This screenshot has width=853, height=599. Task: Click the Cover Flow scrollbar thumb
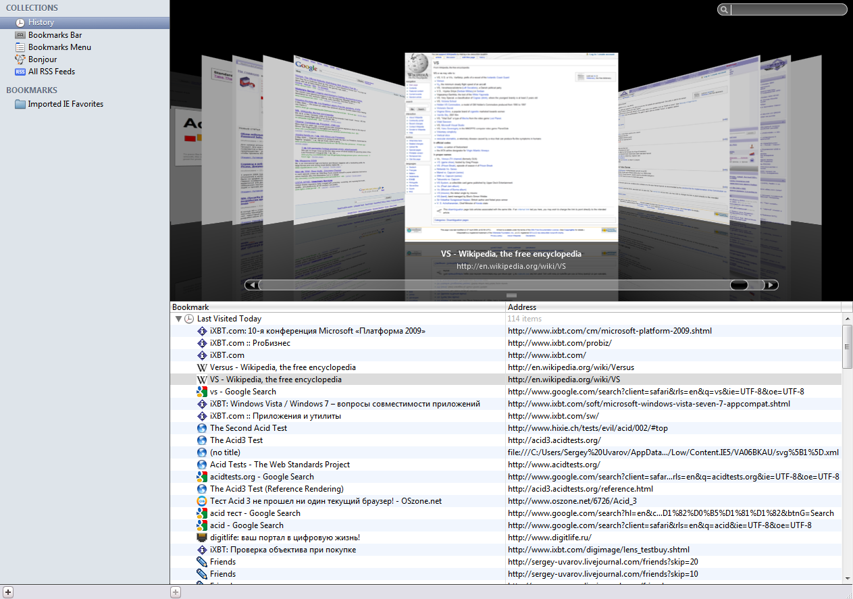coord(739,285)
